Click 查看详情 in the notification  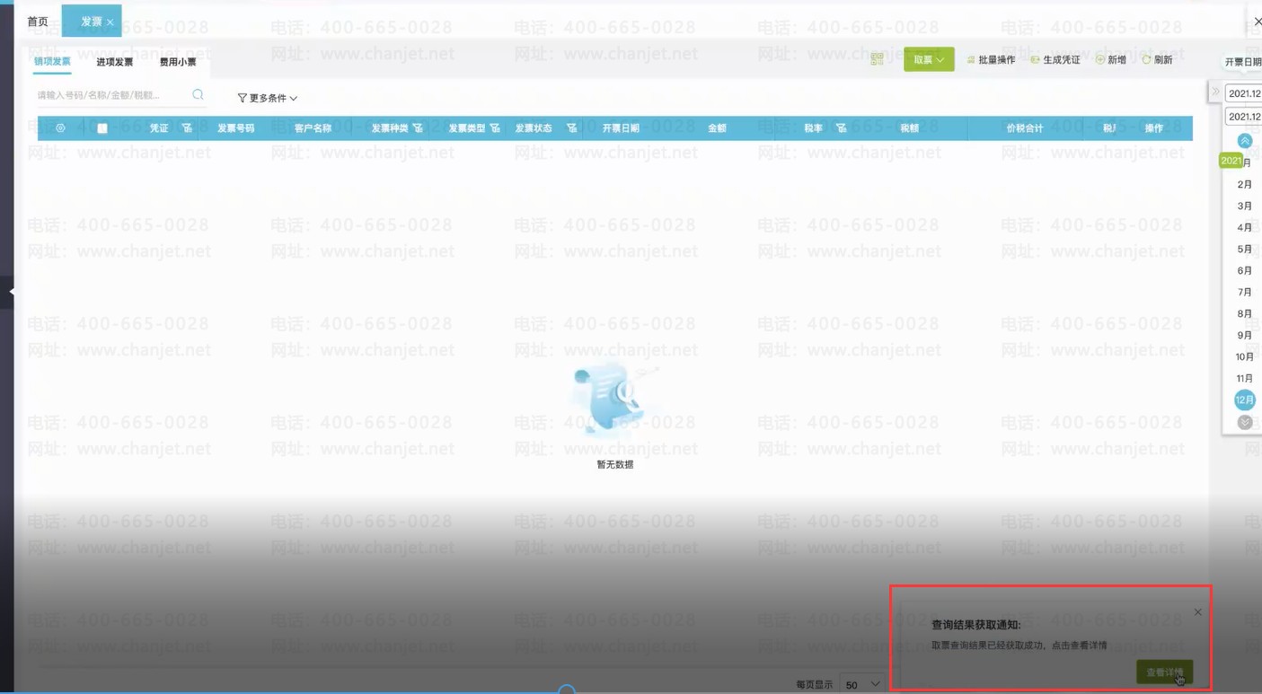click(1164, 672)
